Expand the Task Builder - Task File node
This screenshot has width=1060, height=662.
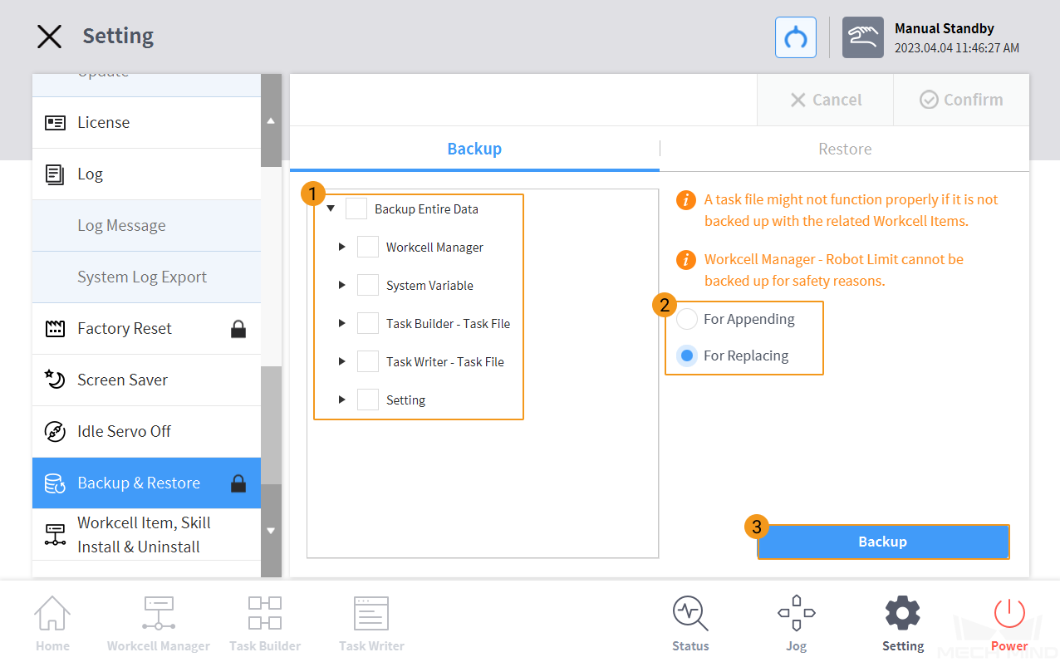341,323
